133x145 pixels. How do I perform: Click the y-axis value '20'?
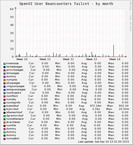point(12,41)
